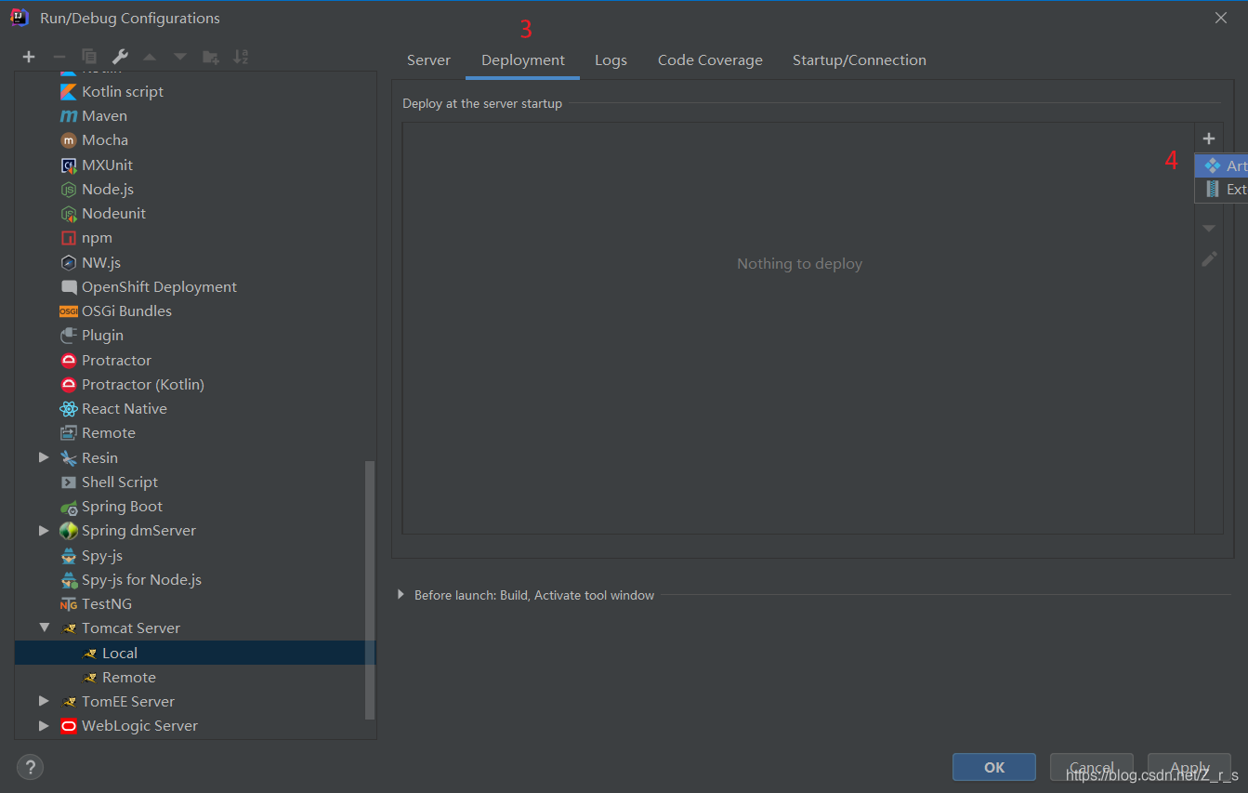Image resolution: width=1248 pixels, height=793 pixels.
Task: Collapse the Tomcat Server node
Action: click(x=44, y=628)
